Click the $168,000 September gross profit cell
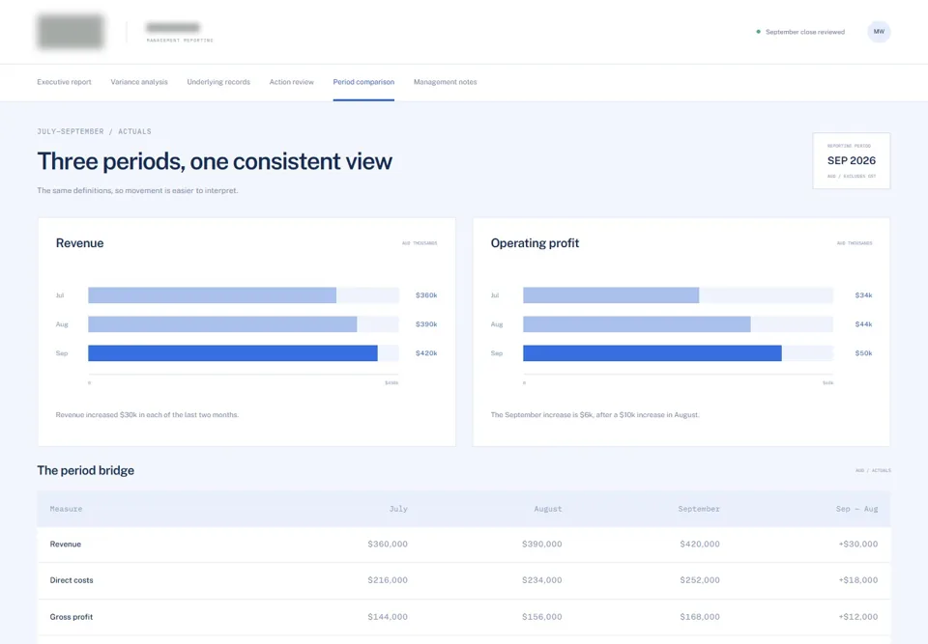928x644 pixels. [700, 617]
